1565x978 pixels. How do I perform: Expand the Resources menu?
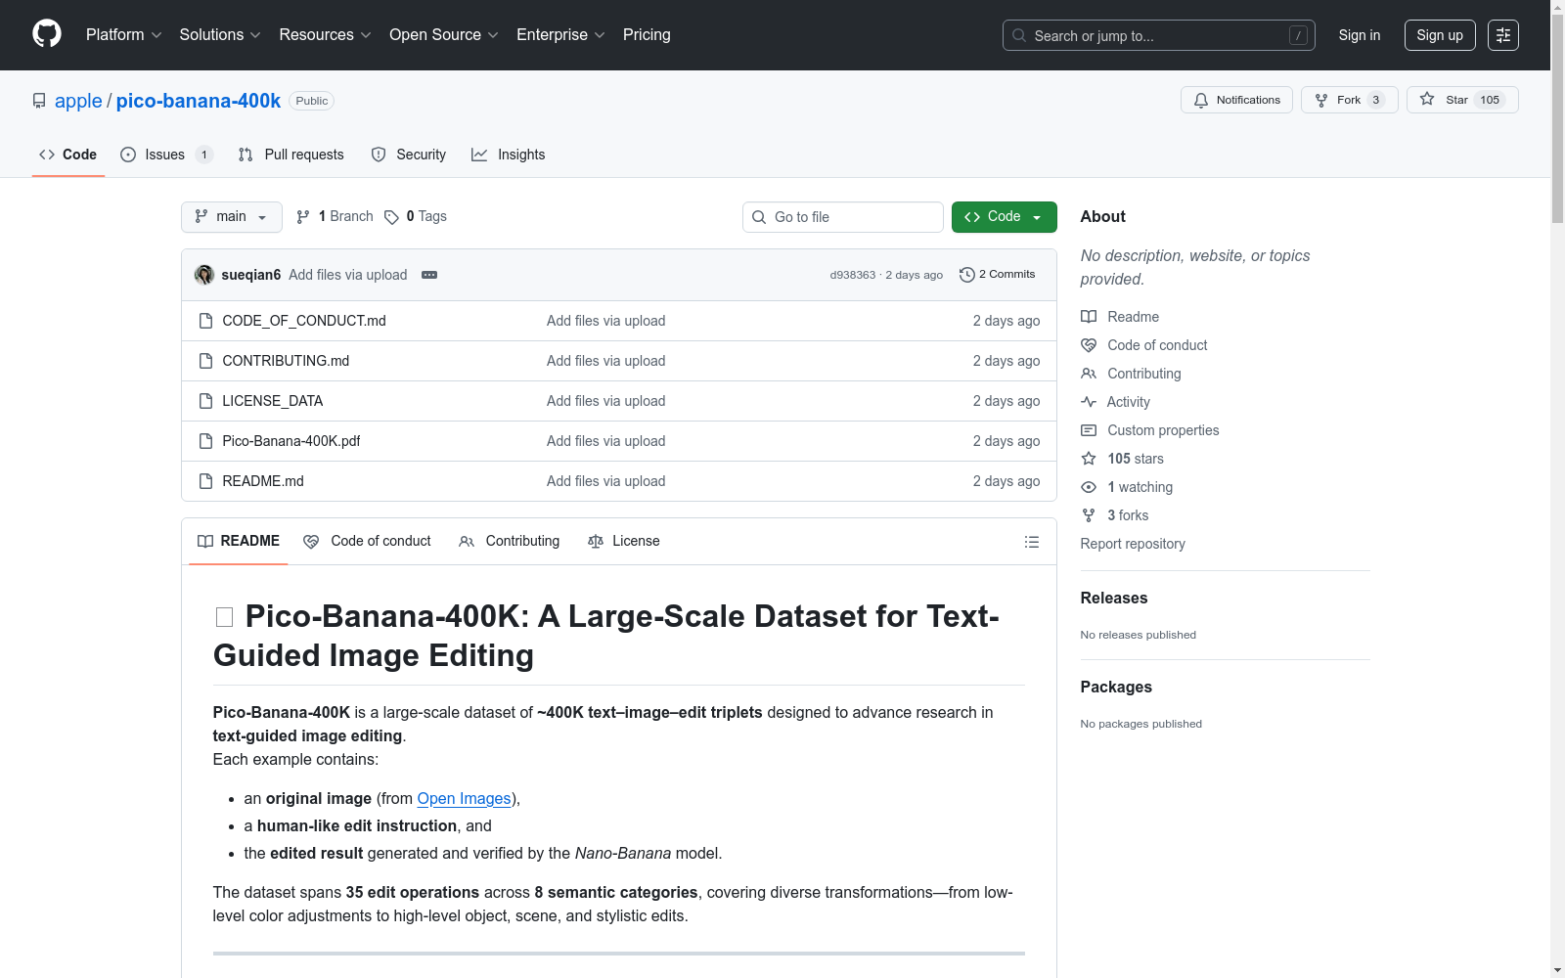coord(325,34)
